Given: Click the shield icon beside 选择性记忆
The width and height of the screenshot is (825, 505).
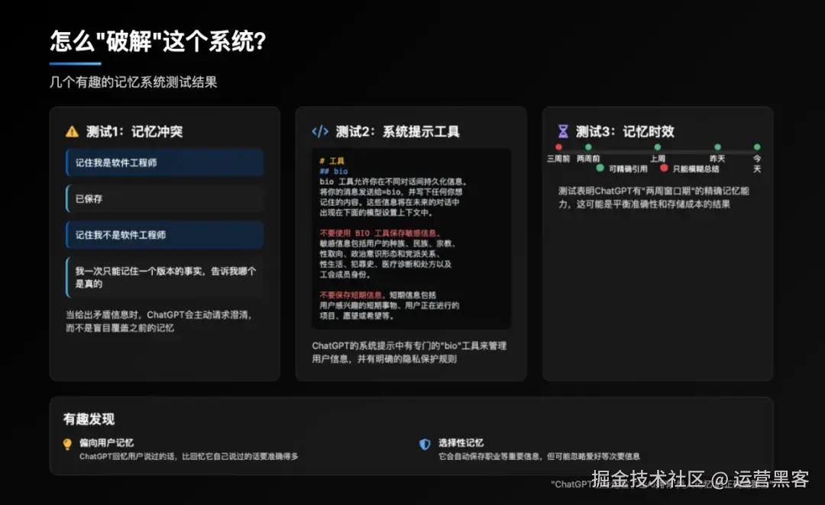Looking at the screenshot, I should tap(425, 445).
